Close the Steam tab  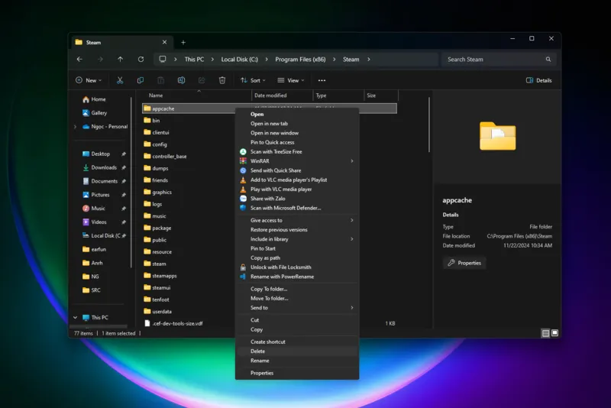click(x=164, y=42)
